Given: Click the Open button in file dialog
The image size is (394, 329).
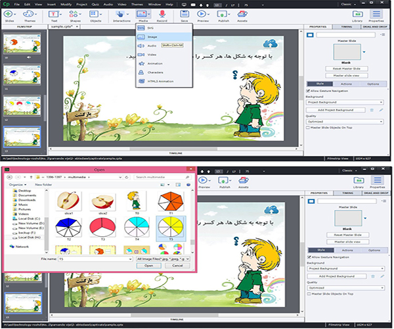Looking at the screenshot, I should coord(149,266).
